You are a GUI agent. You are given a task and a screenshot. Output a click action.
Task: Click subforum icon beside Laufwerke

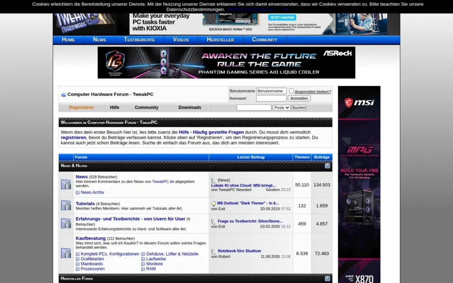point(143,259)
